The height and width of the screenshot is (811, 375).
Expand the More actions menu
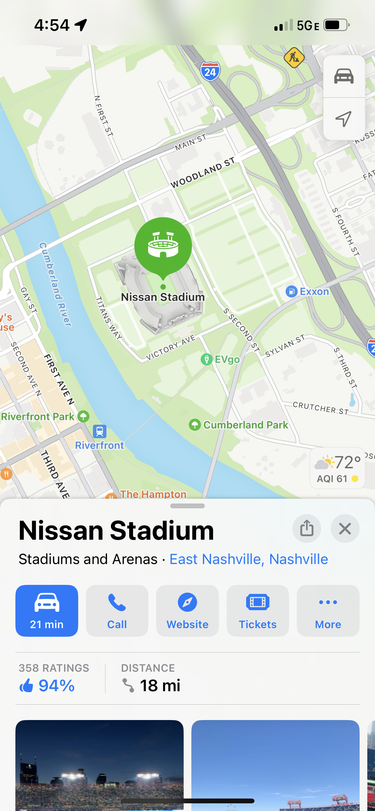point(328,610)
